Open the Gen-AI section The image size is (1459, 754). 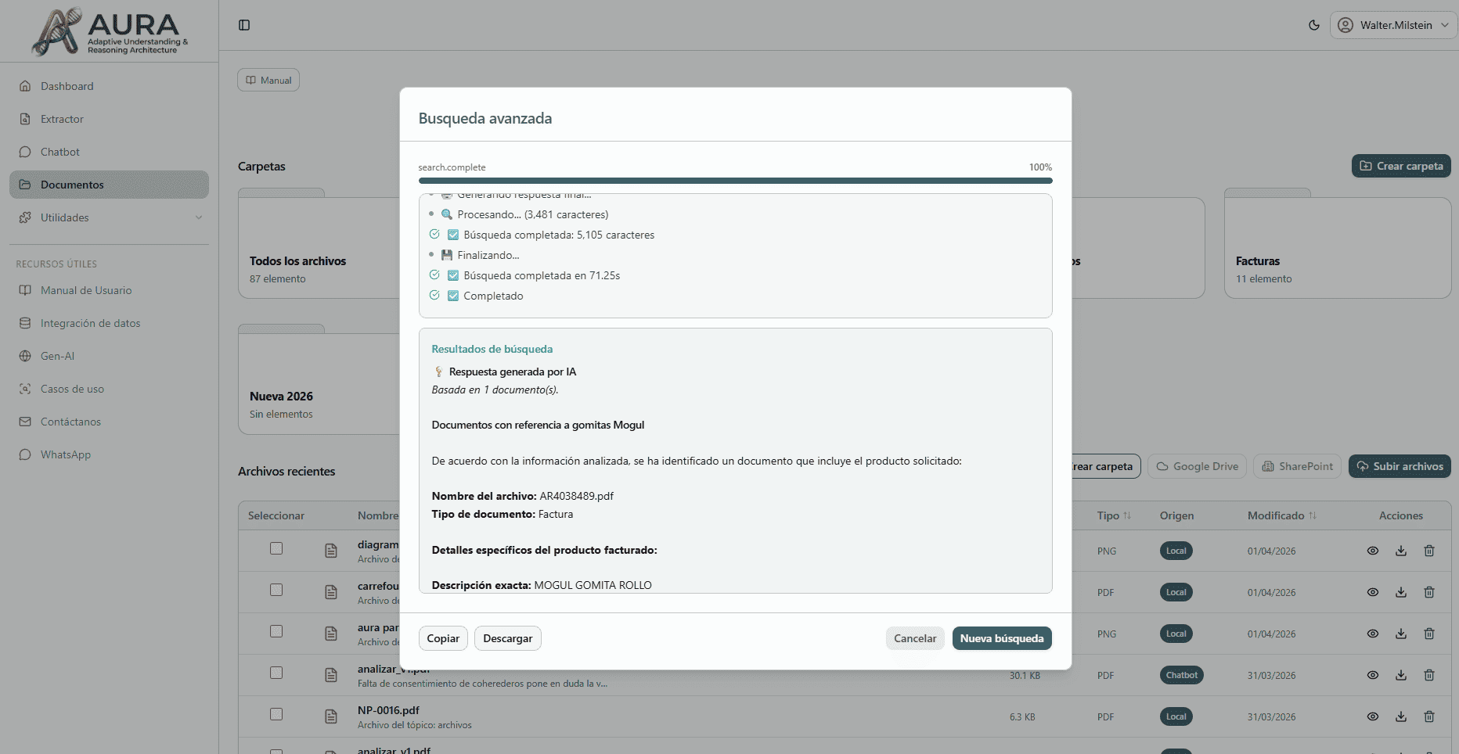point(56,356)
